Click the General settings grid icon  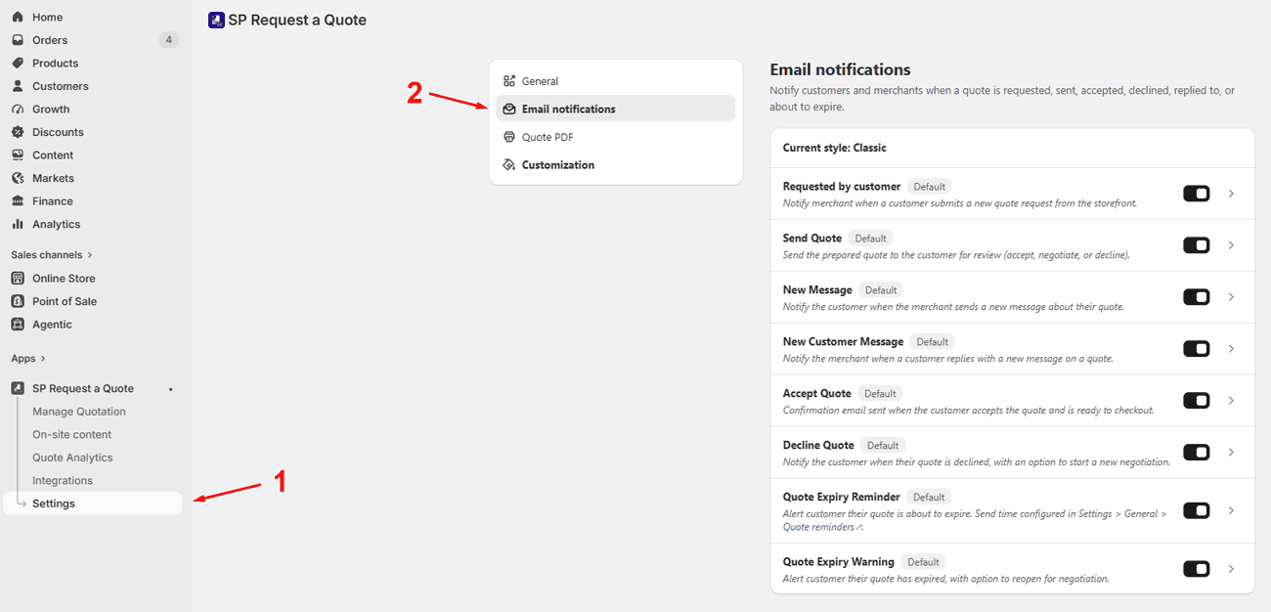click(509, 81)
